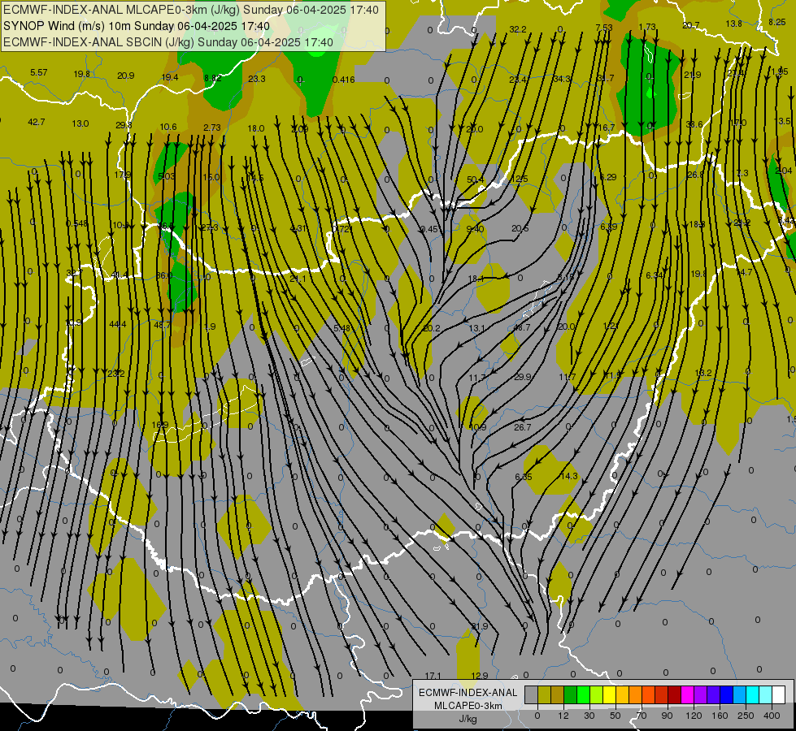Screen dimensions: 796x731
Task: Click the legend scale value 12
Action: [x=563, y=716]
